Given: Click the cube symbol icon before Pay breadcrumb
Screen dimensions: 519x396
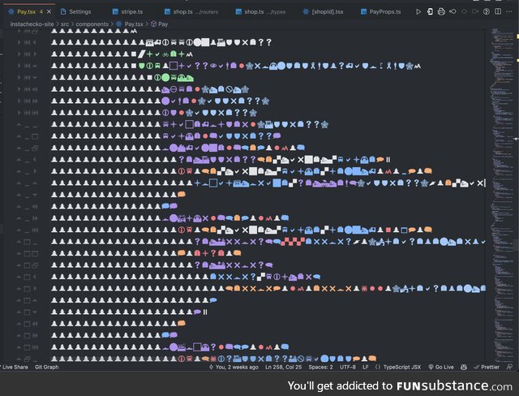Looking at the screenshot, I should click(153, 24).
